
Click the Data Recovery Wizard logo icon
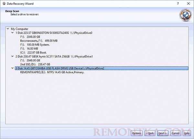click(184, 14)
